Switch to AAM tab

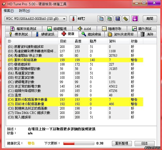coord(85,29)
